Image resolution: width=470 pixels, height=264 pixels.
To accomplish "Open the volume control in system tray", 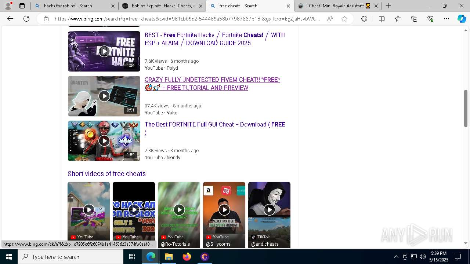I will click(x=423, y=257).
